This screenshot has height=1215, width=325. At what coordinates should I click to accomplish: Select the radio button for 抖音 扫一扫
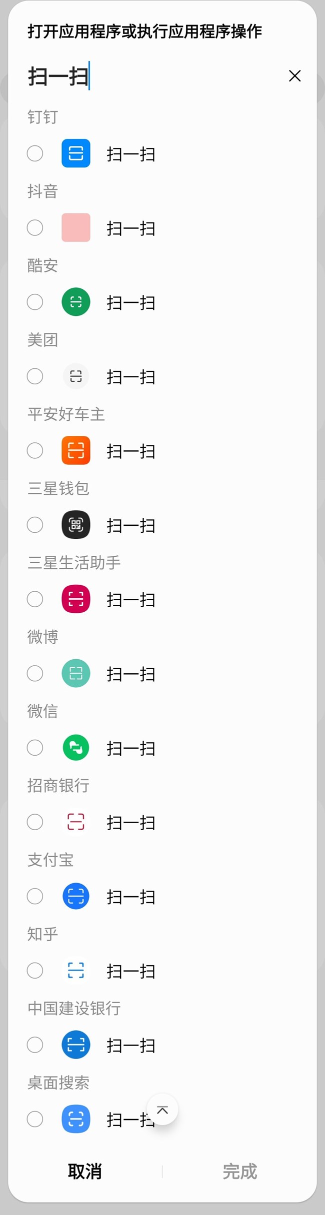[35, 228]
